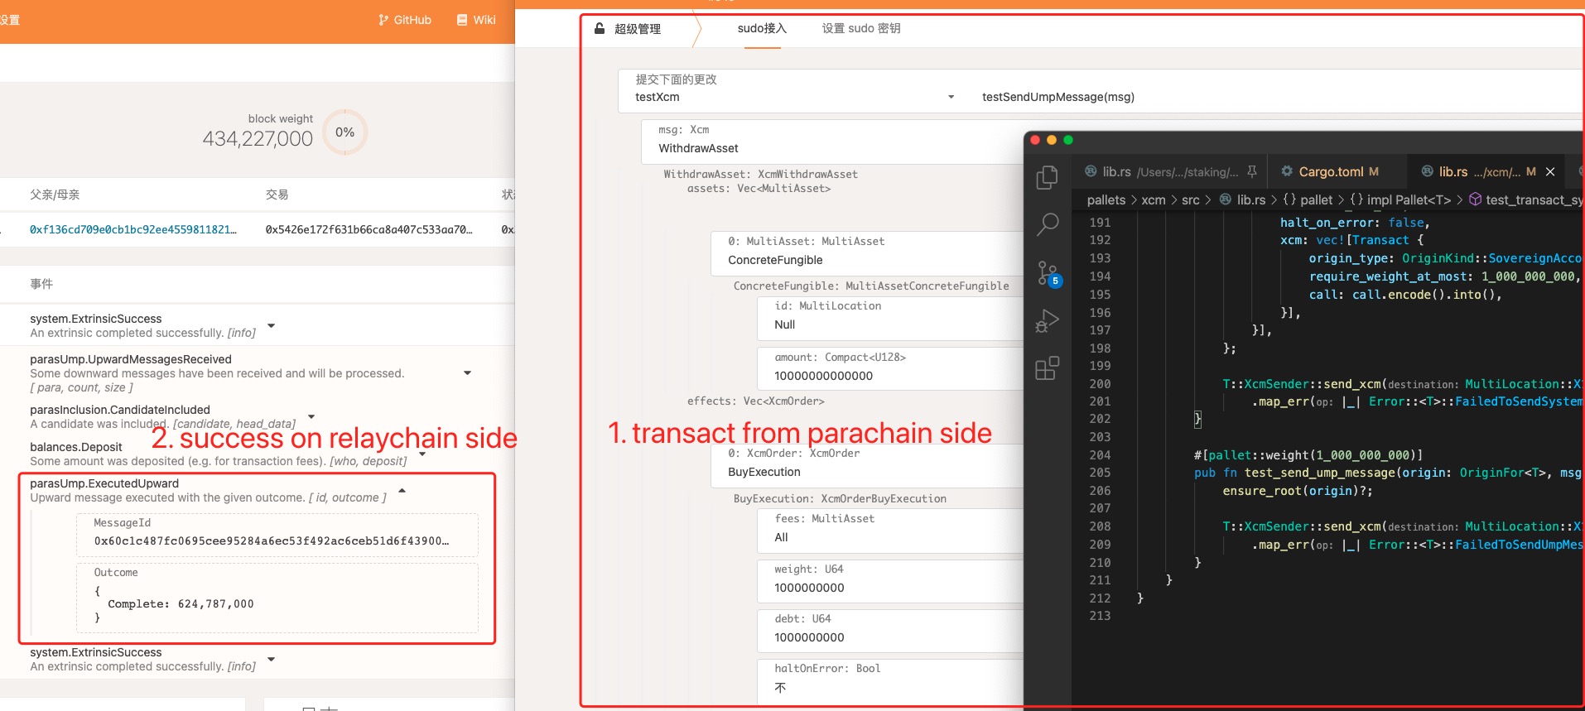Open the testXcm module dropdown
1585x711 pixels.
[x=794, y=90]
